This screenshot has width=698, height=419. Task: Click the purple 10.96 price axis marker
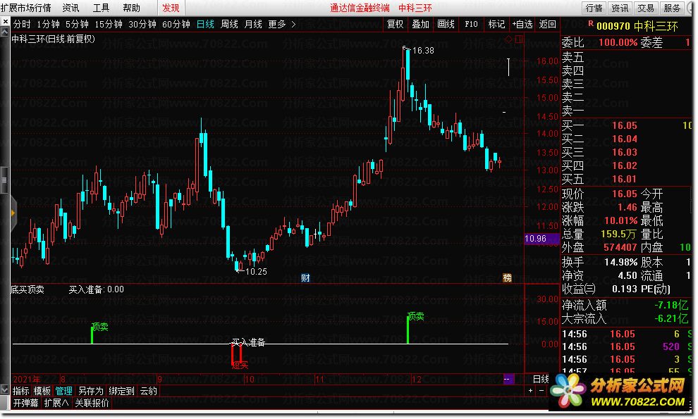point(541,239)
